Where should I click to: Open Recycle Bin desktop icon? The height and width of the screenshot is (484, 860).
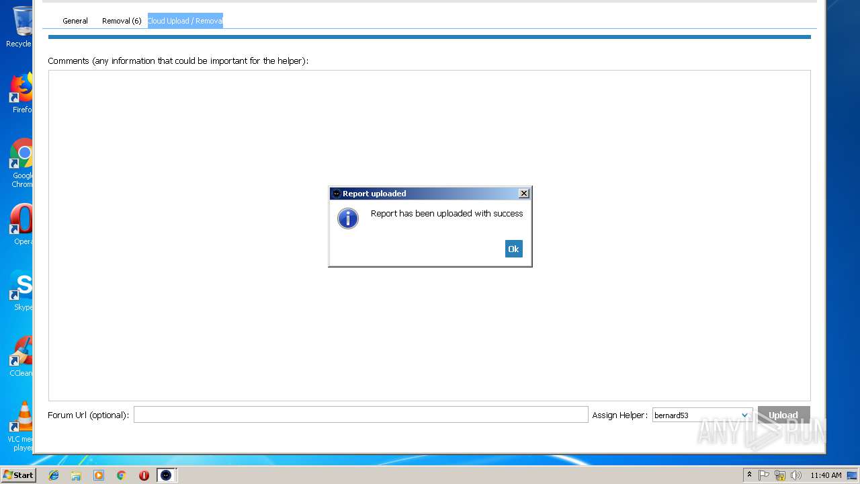(20, 26)
